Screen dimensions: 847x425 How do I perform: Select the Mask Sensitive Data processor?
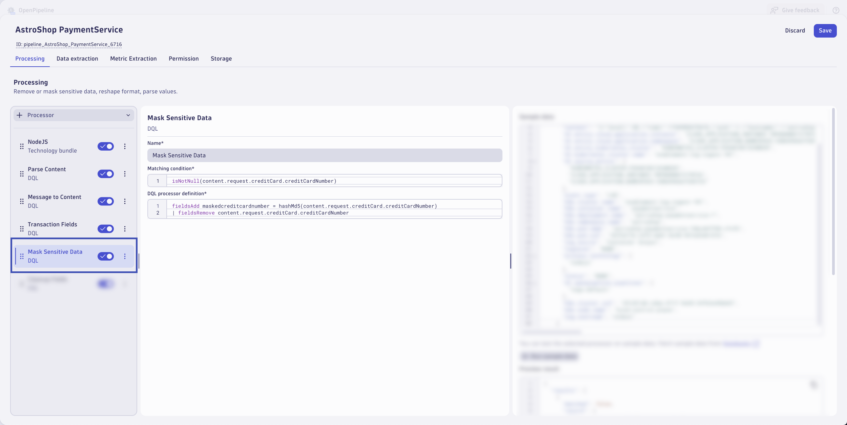(x=74, y=256)
